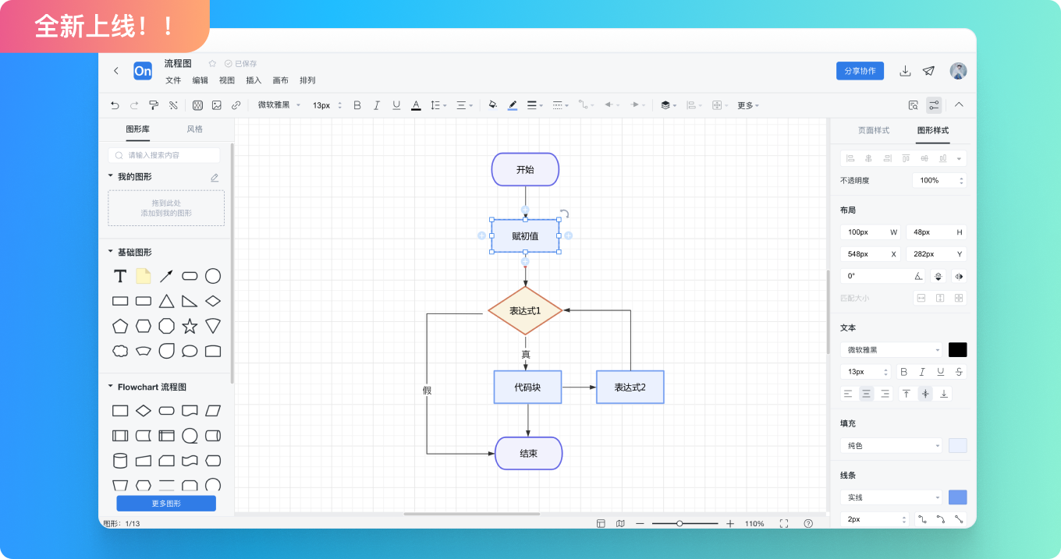Toggle underline in the main toolbar
Viewport: 1061px width, 559px height.
point(396,105)
